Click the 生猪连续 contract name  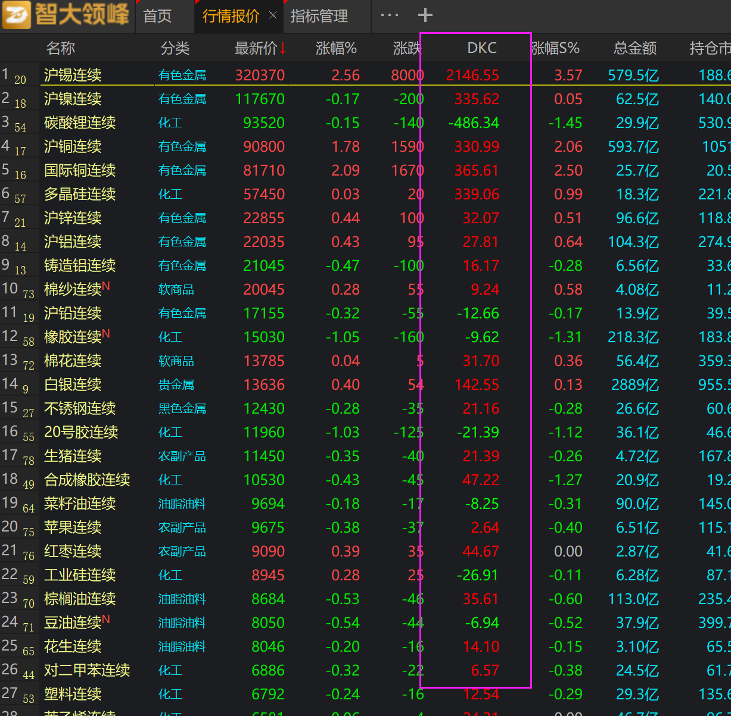73,456
